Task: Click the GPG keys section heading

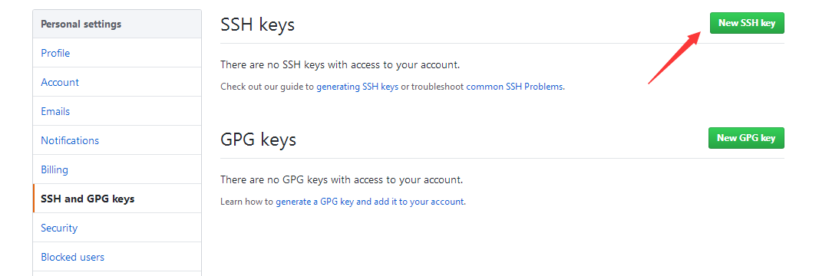Action: point(258,140)
